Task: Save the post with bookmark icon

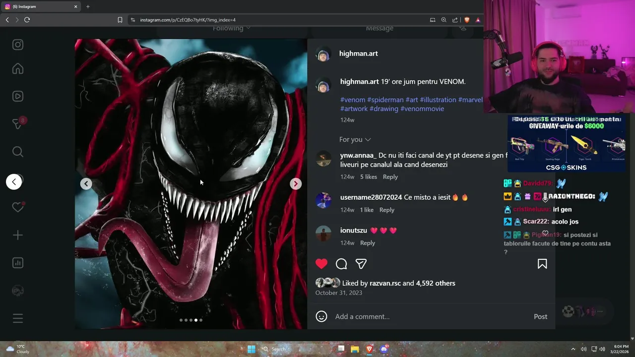Action: click(x=542, y=264)
